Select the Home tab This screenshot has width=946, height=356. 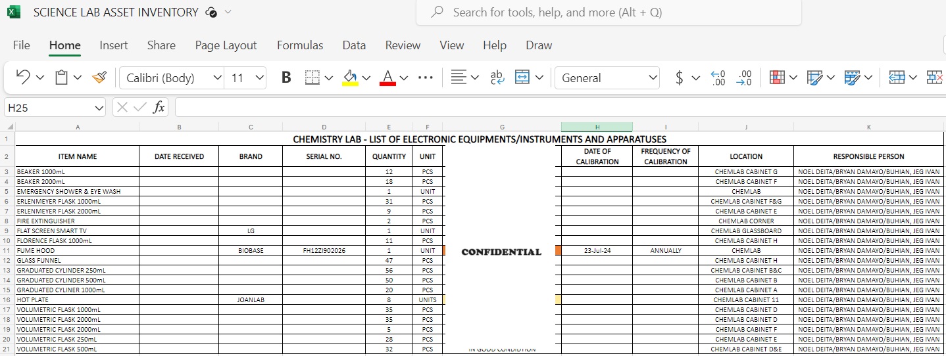coord(65,45)
